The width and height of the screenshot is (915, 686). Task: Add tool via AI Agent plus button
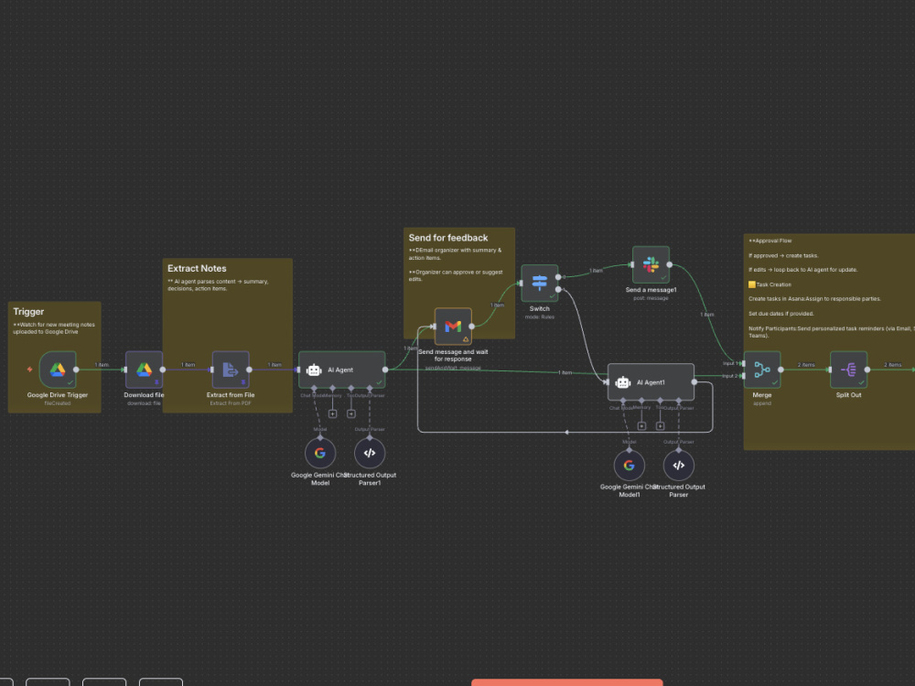pyautogui.click(x=351, y=413)
